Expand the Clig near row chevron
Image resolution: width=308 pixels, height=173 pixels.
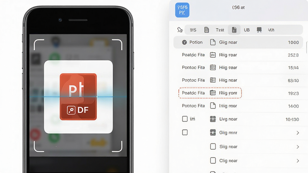click(298, 161)
